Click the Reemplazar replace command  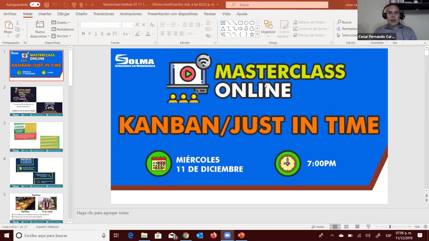(347, 29)
